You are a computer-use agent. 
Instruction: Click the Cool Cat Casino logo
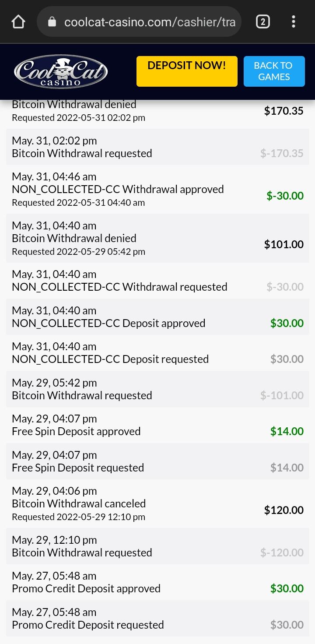point(60,71)
